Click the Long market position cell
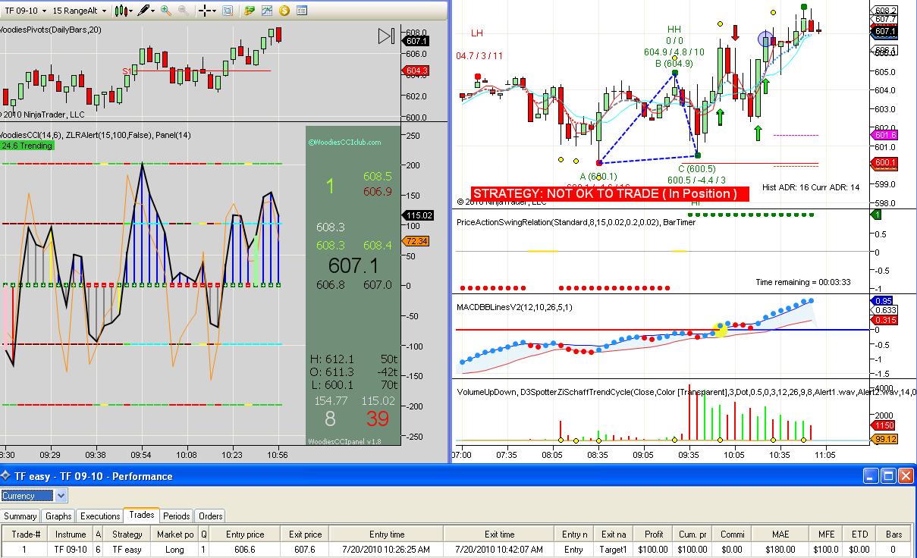Screen dimensions: 917x558 coord(174,550)
